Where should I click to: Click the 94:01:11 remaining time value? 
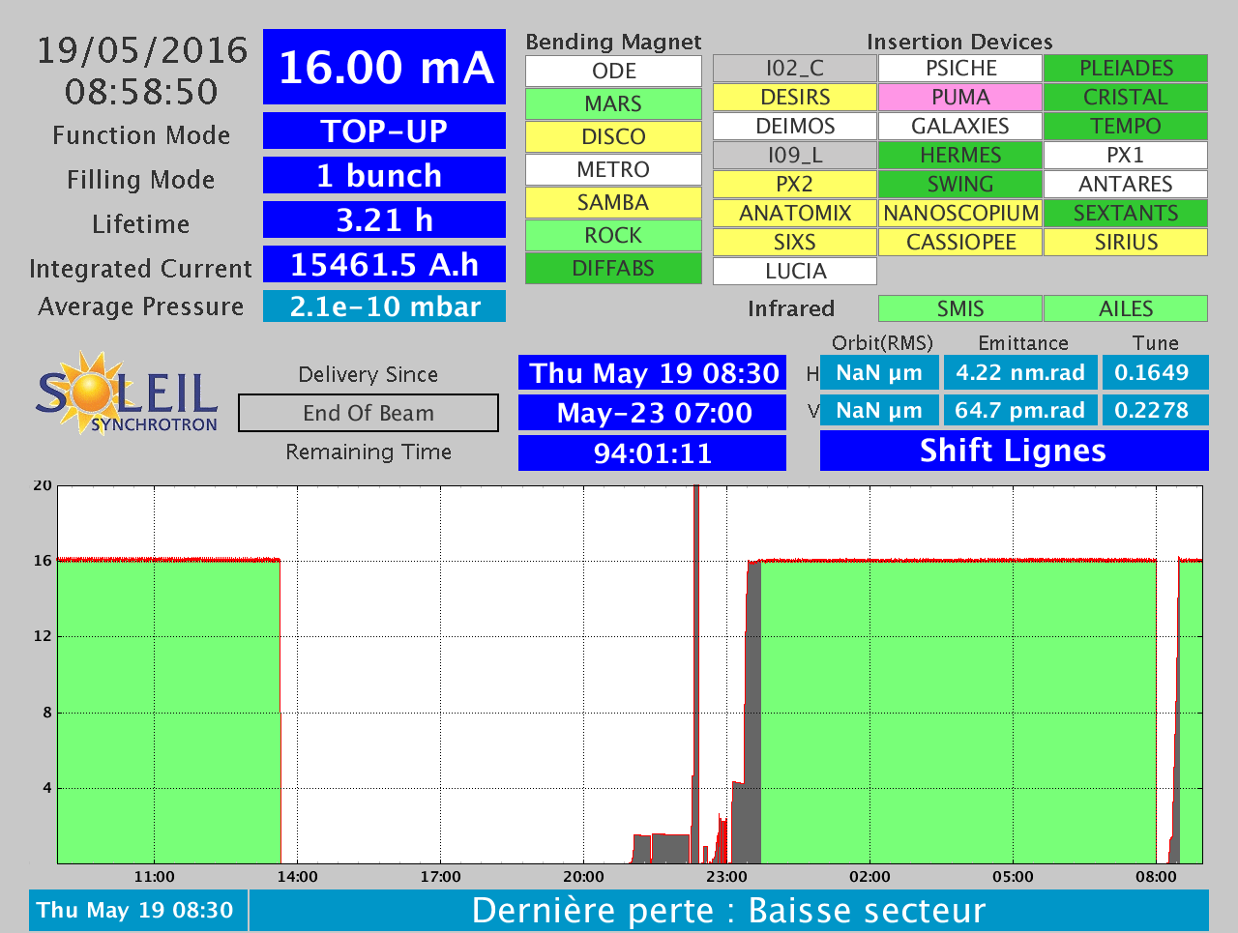[x=653, y=452]
